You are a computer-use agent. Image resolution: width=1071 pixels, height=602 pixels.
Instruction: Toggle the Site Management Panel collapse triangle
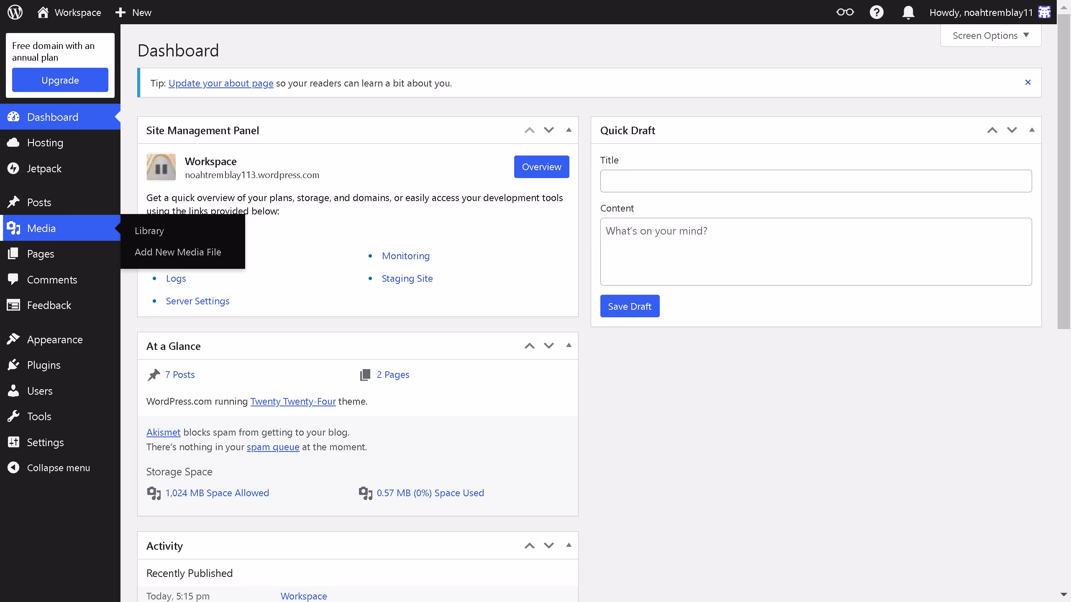[x=569, y=130]
